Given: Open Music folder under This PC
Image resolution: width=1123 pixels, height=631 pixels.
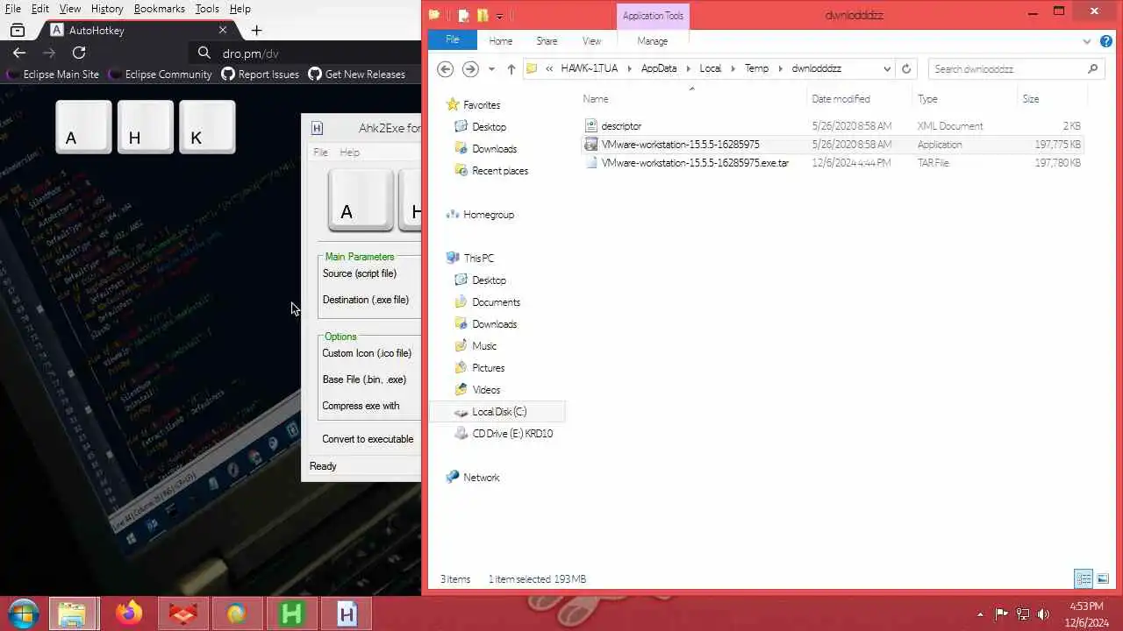Looking at the screenshot, I should coord(483,346).
